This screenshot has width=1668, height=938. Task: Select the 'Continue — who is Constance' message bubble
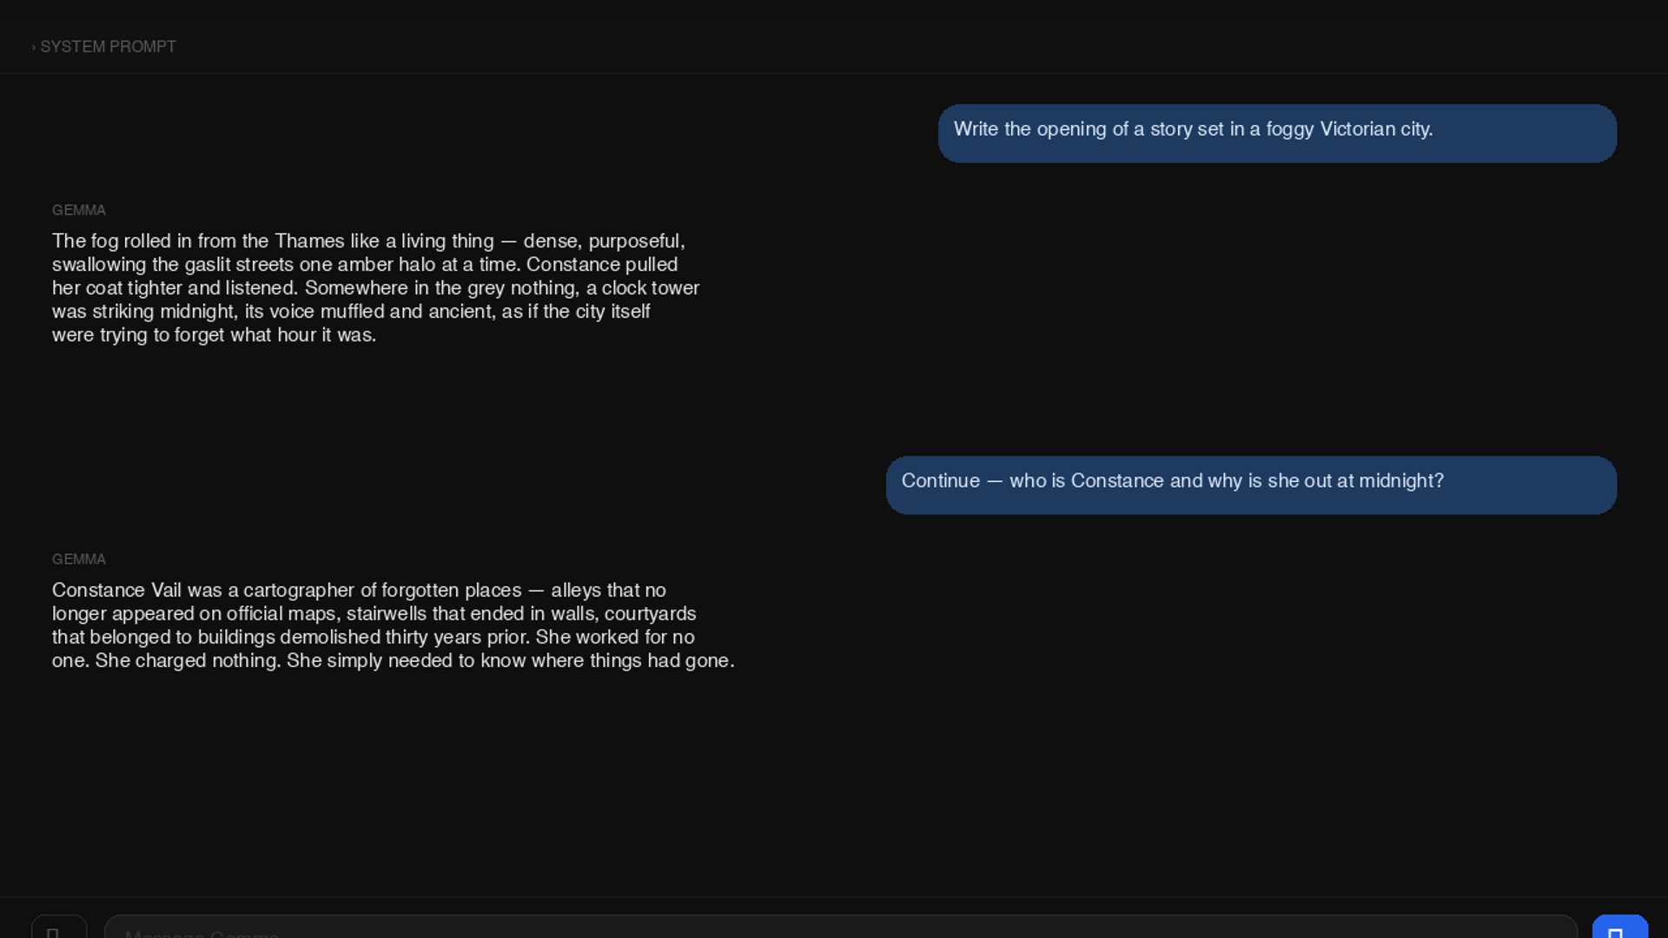(x=1251, y=485)
